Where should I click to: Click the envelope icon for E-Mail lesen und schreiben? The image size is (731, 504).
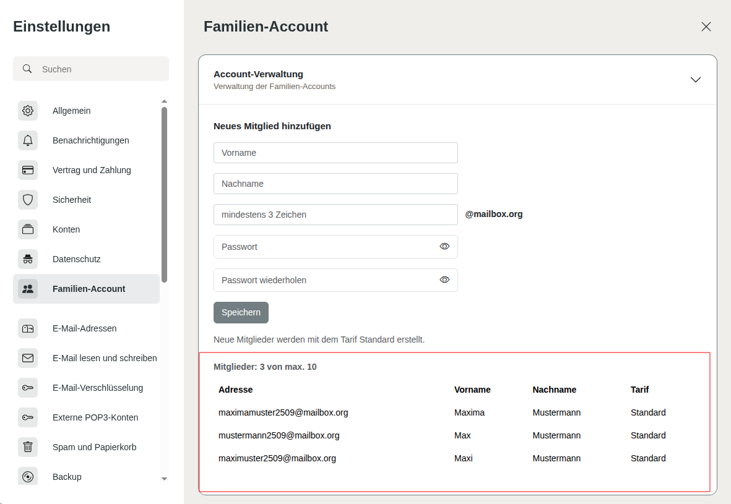[28, 358]
